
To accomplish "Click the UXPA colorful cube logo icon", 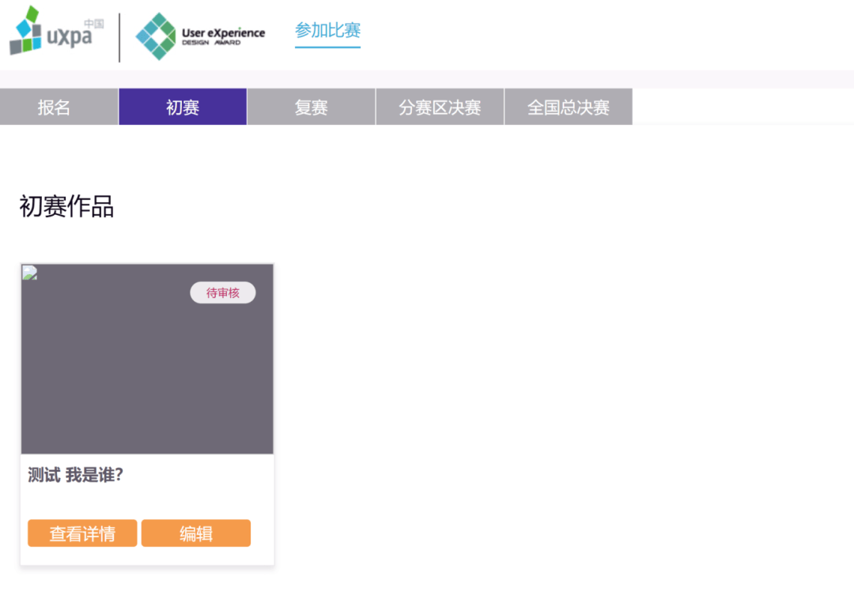I will pyautogui.click(x=25, y=31).
